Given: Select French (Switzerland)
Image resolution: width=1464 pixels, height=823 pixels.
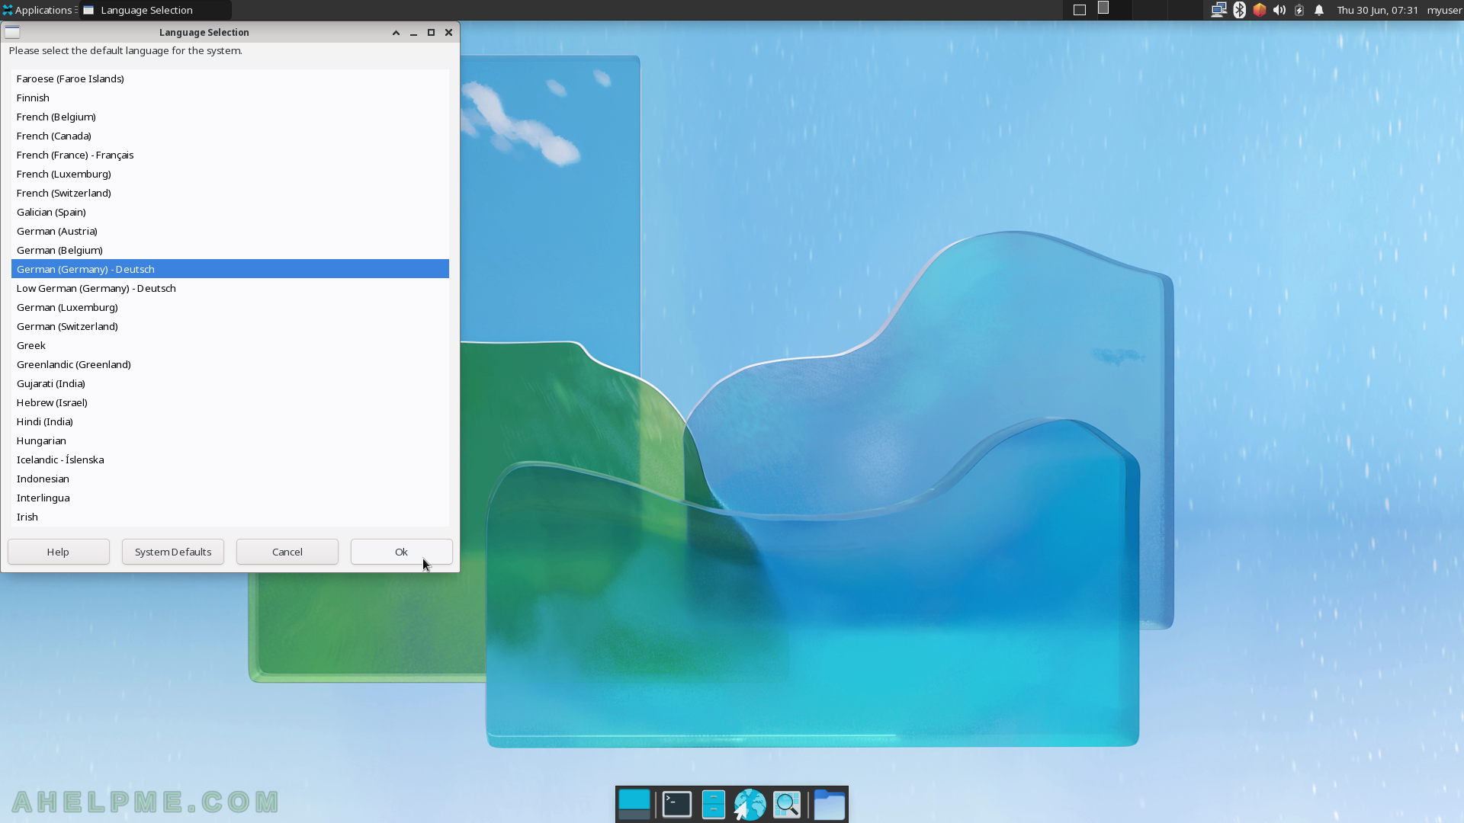Looking at the screenshot, I should (x=230, y=193).
